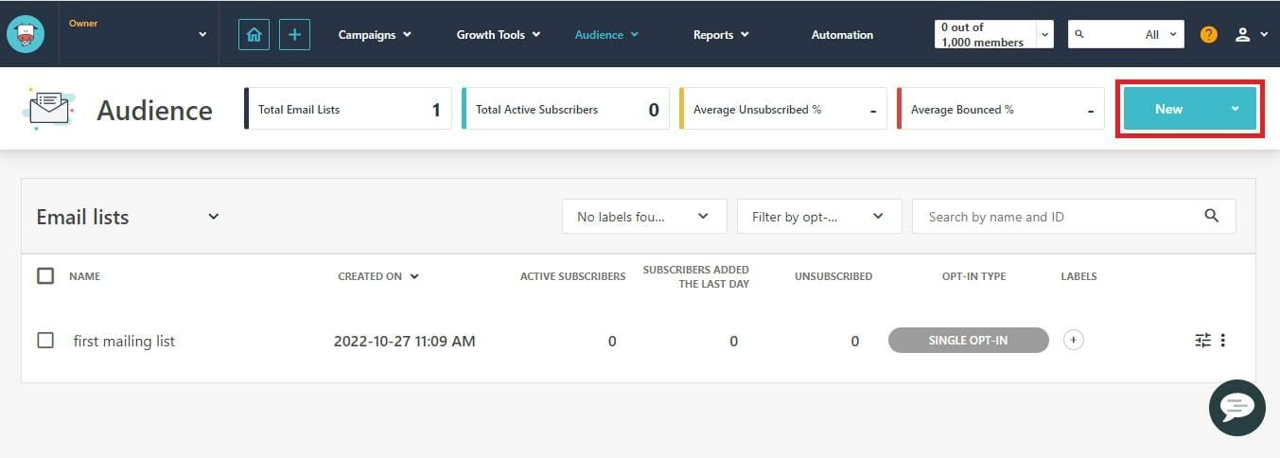The width and height of the screenshot is (1280, 458).
Task: Expand the Email lists heading dropdown
Action: (x=214, y=217)
